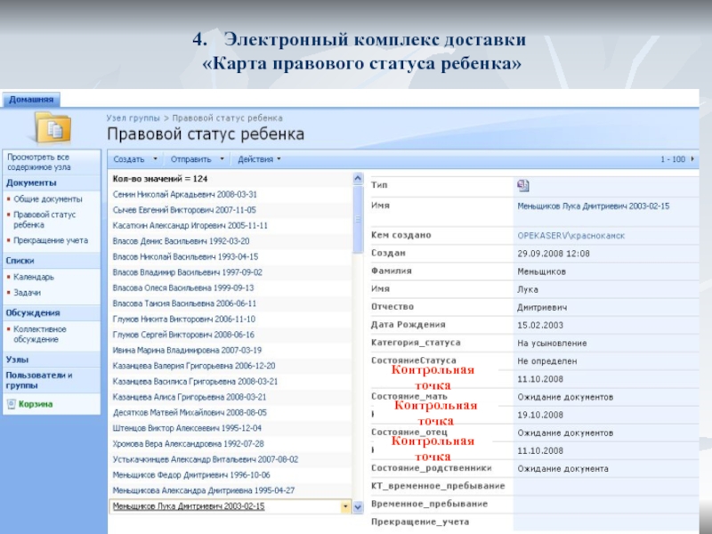Viewport: 712px width, 534px height.
Task: Select Глумов Сергей Викторович 2008-06-16
Action: click(183, 335)
